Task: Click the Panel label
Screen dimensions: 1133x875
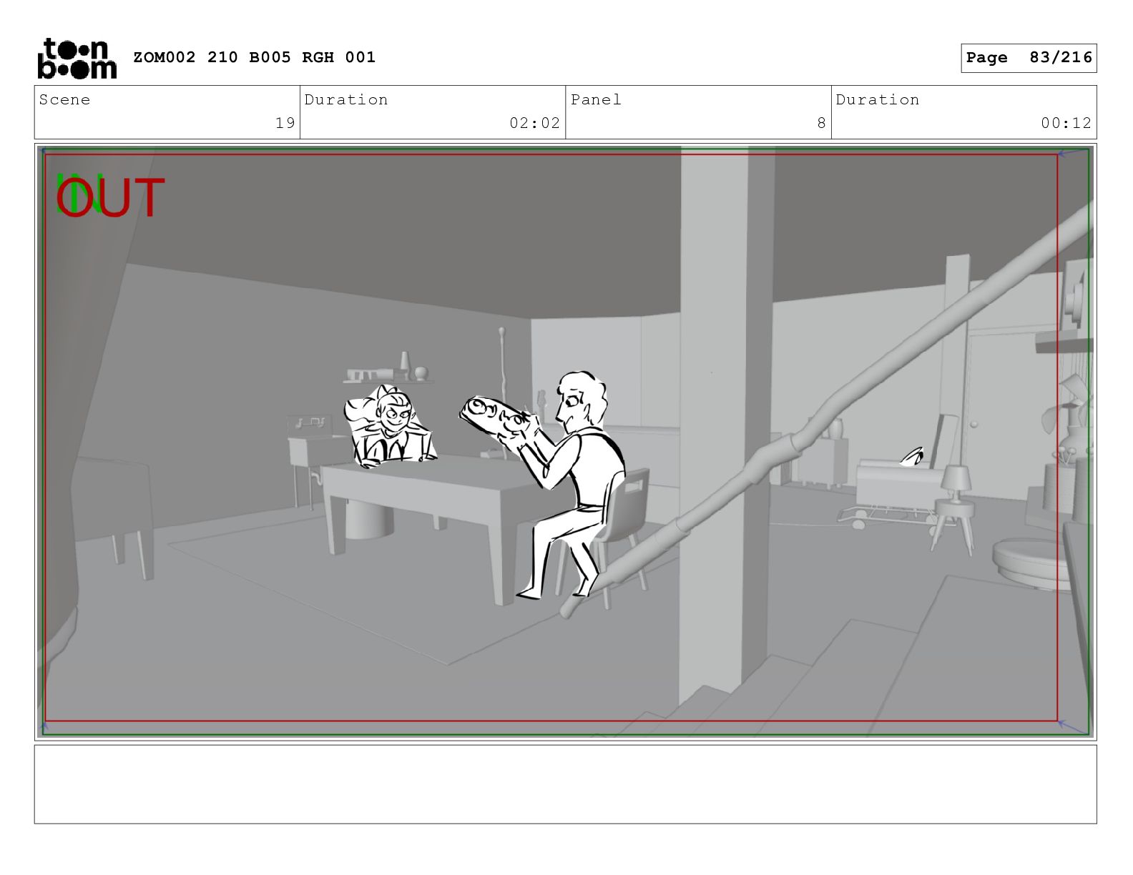Action: point(596,99)
